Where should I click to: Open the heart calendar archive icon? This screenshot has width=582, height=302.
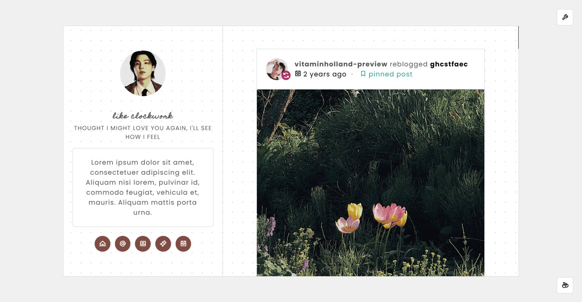(x=183, y=244)
